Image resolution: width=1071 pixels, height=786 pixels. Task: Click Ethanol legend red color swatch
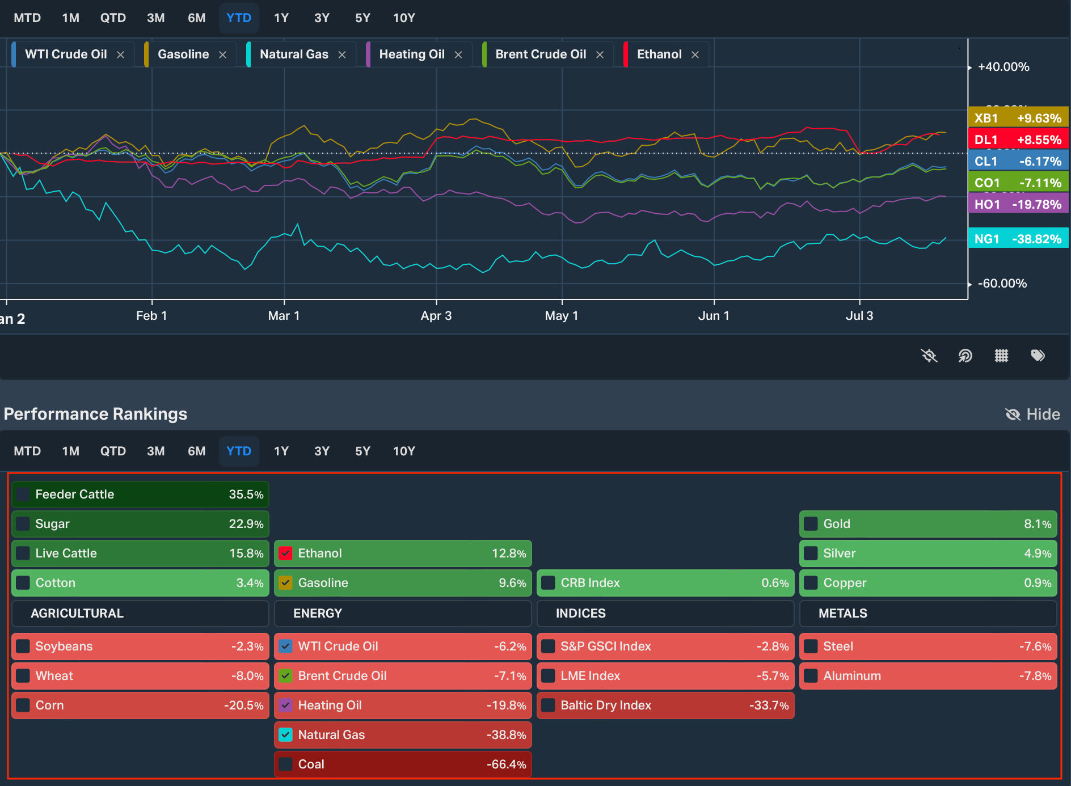click(626, 54)
